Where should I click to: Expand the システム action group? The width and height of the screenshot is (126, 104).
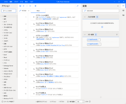click(x=2, y=30)
